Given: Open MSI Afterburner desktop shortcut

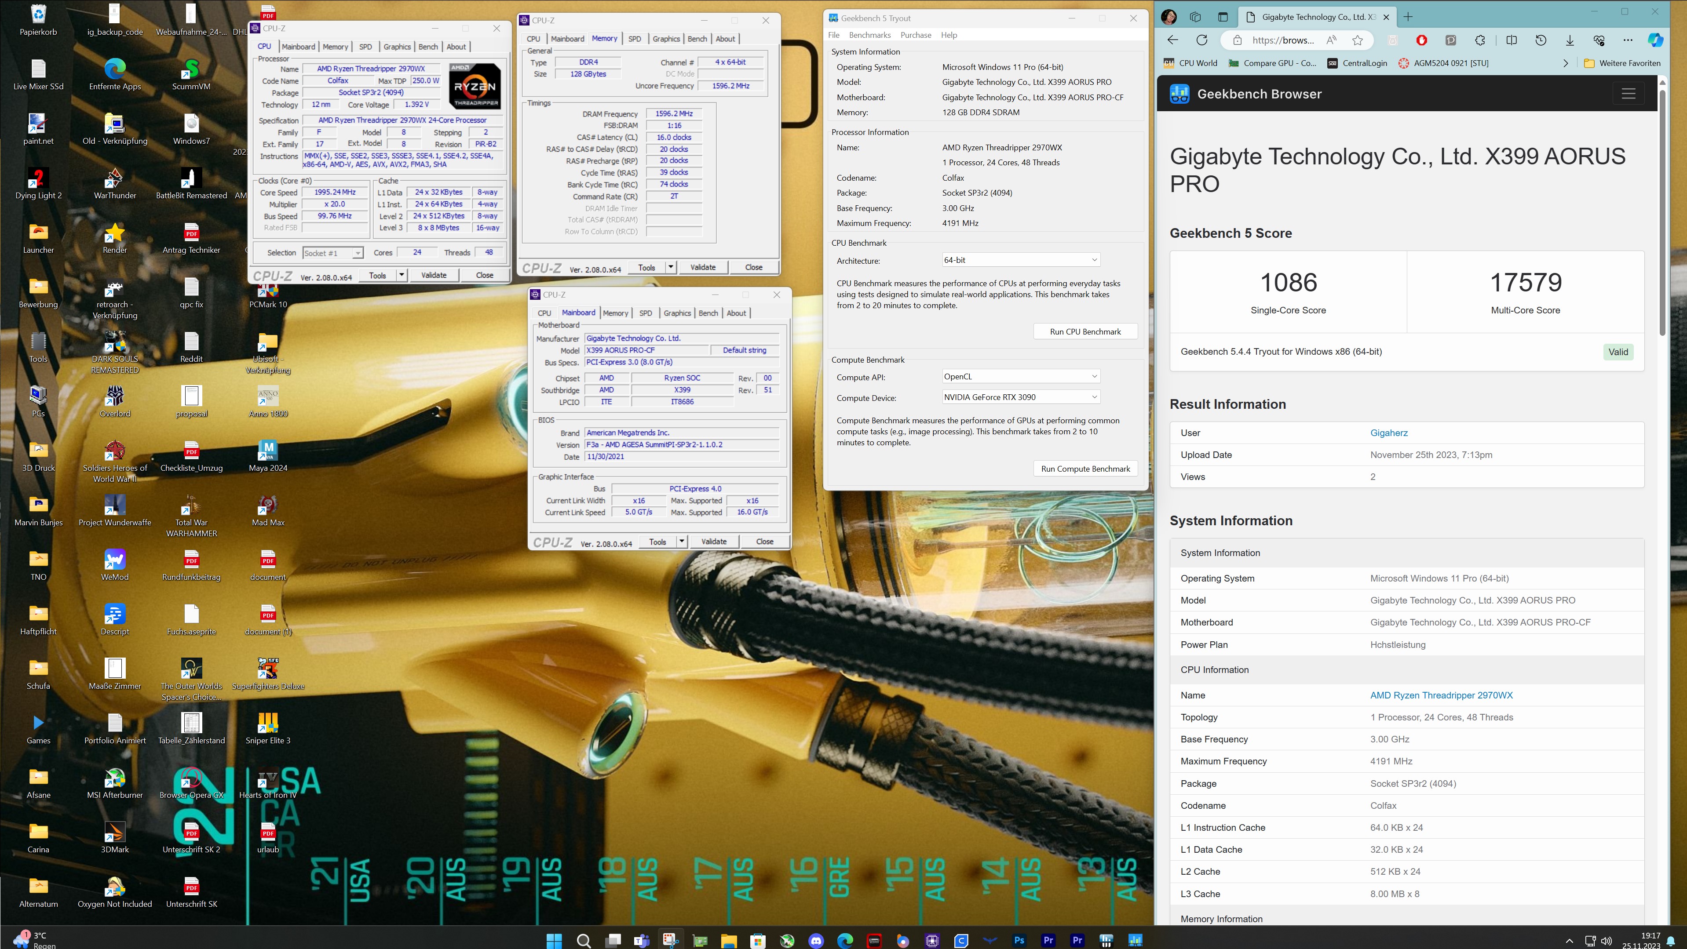Looking at the screenshot, I should [x=115, y=783].
